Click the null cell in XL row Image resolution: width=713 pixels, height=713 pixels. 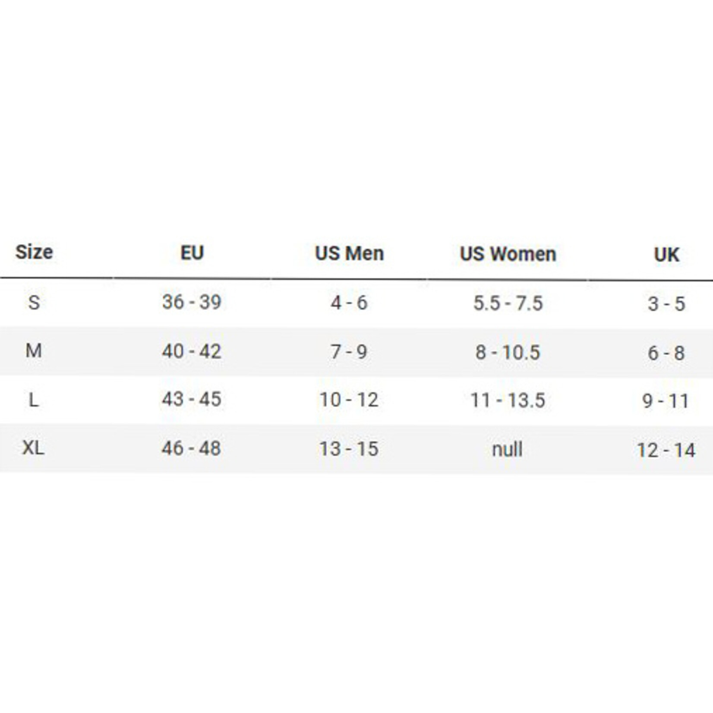[x=507, y=450]
